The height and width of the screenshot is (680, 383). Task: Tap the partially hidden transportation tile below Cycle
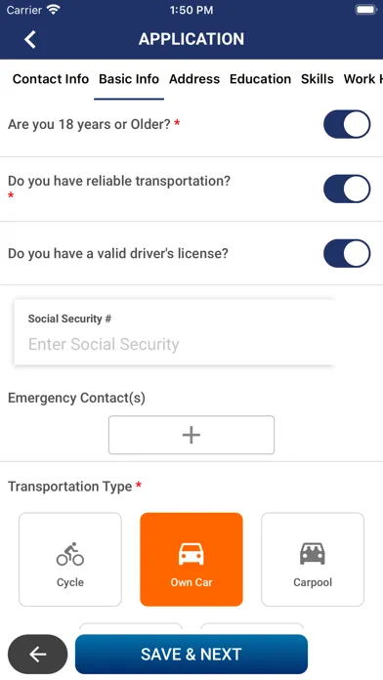point(131,629)
